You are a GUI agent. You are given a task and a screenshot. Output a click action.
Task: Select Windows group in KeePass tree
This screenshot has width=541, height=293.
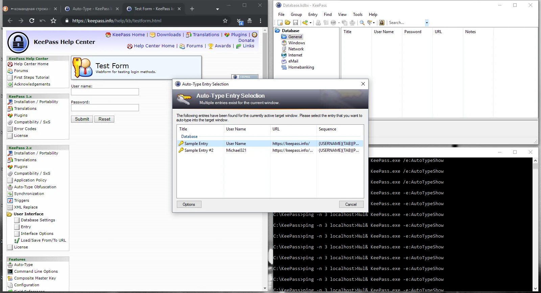pos(293,43)
